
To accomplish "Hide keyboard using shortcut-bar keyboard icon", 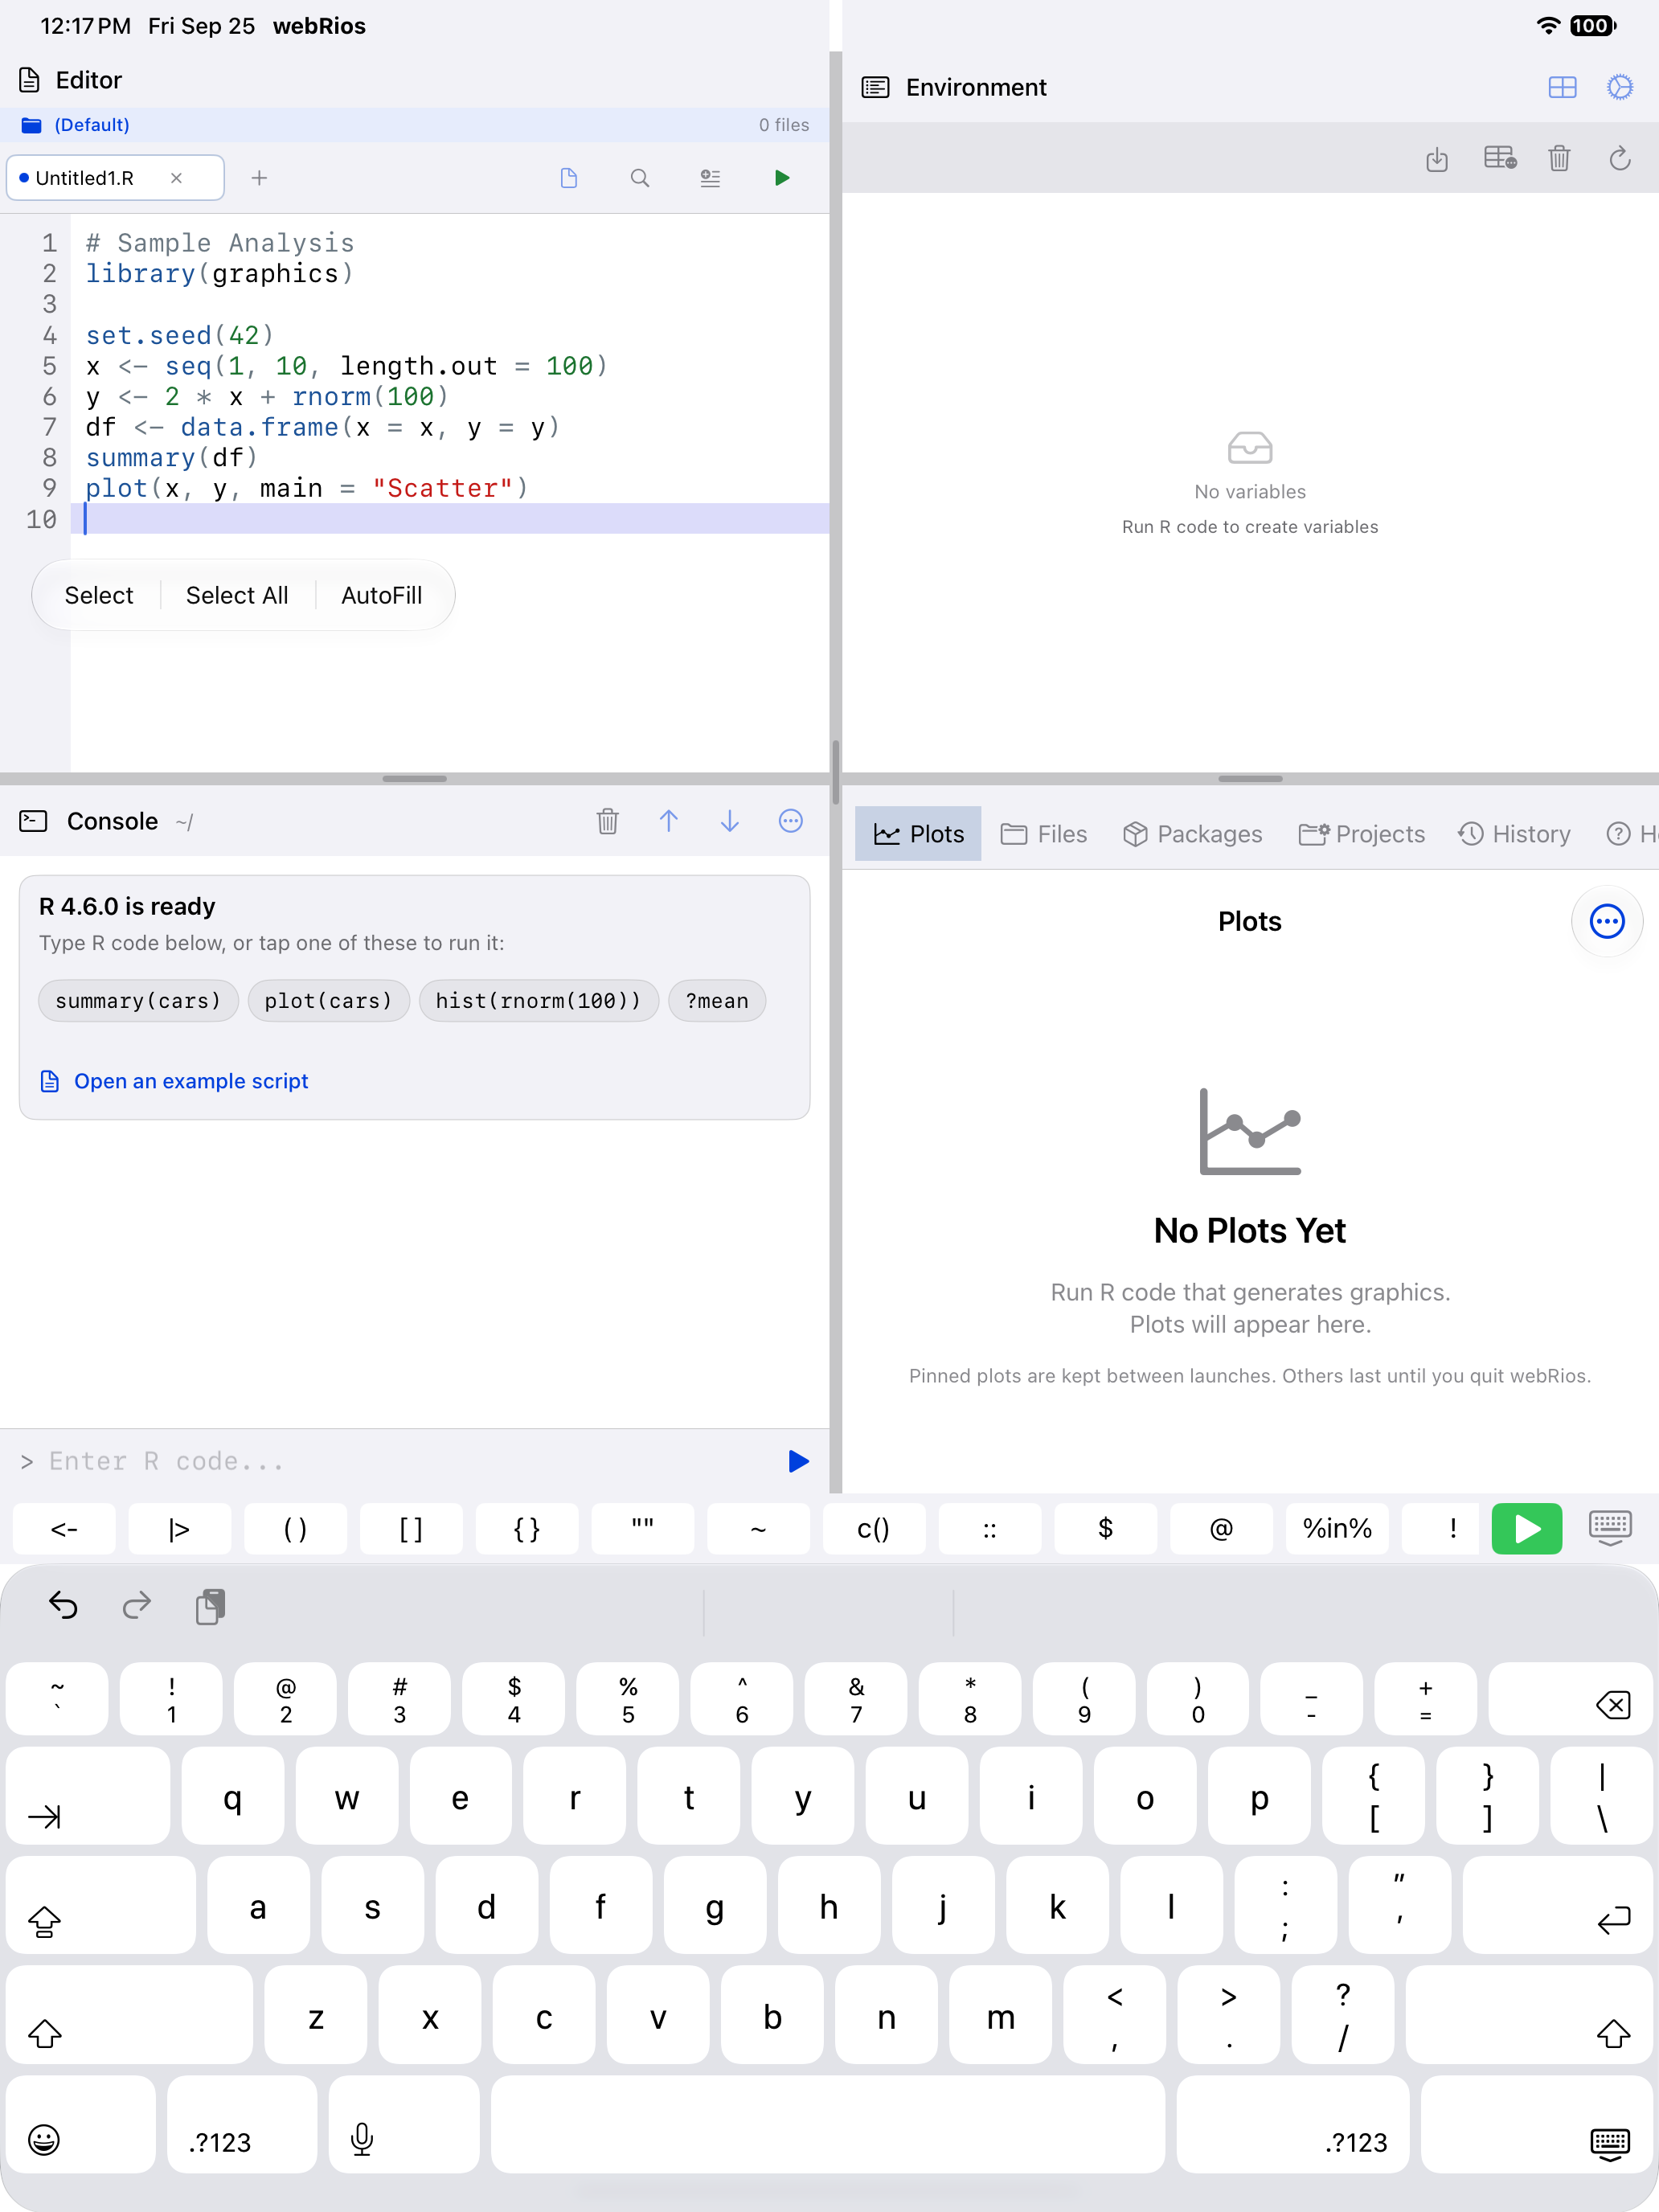I will 1610,1528.
